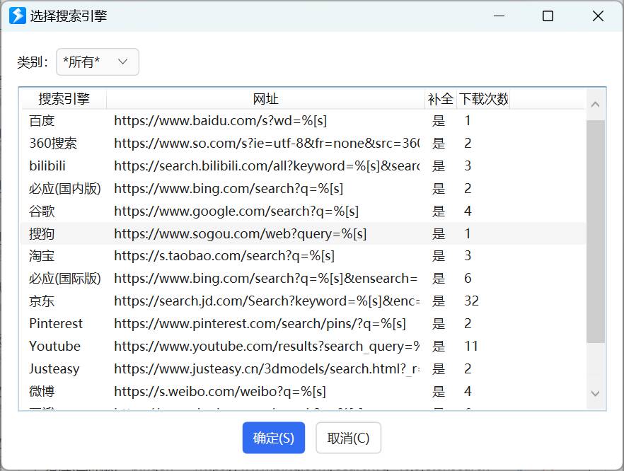Click download count 32 in 京东 row
The image size is (624, 471).
pyautogui.click(x=472, y=301)
